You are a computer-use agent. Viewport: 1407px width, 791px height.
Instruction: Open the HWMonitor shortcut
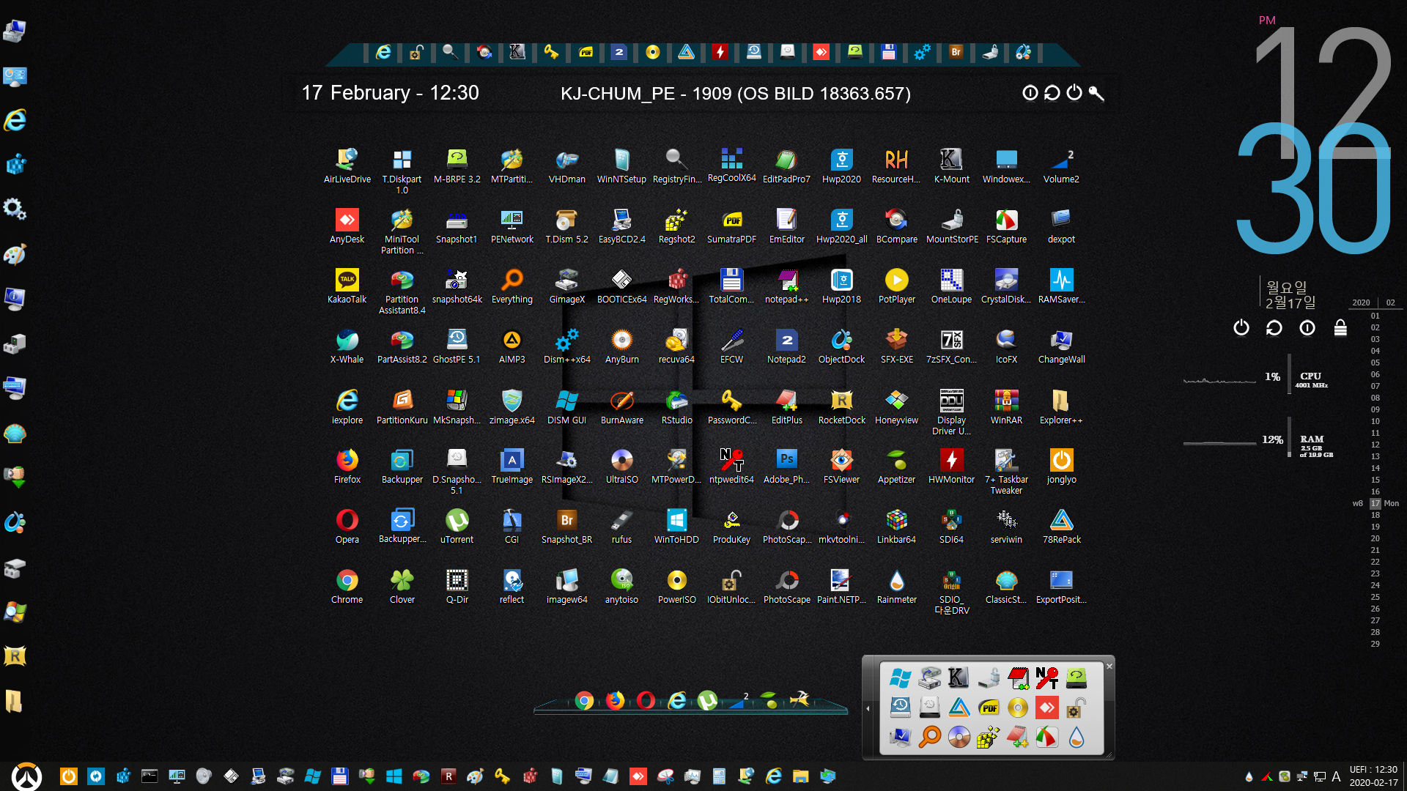pos(951,466)
